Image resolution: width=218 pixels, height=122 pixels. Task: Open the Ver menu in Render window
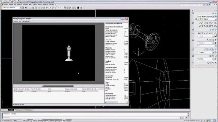point(20,21)
